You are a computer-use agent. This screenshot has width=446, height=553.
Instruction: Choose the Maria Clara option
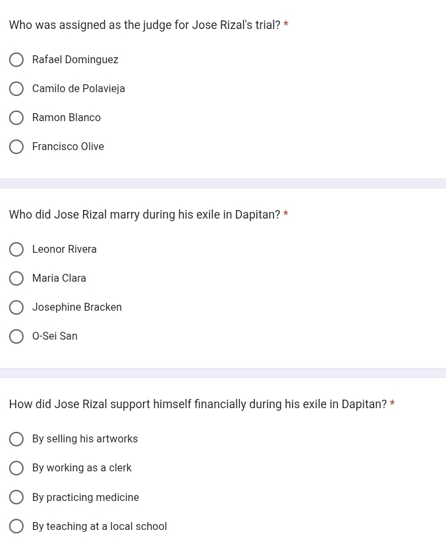(16, 278)
